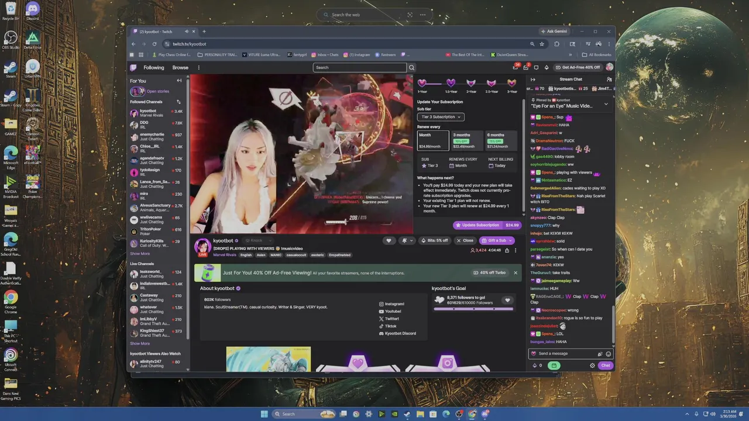Screen dimensions: 749x421
Task: Open the Twitch header three-dot more menu
Action: tap(198, 67)
